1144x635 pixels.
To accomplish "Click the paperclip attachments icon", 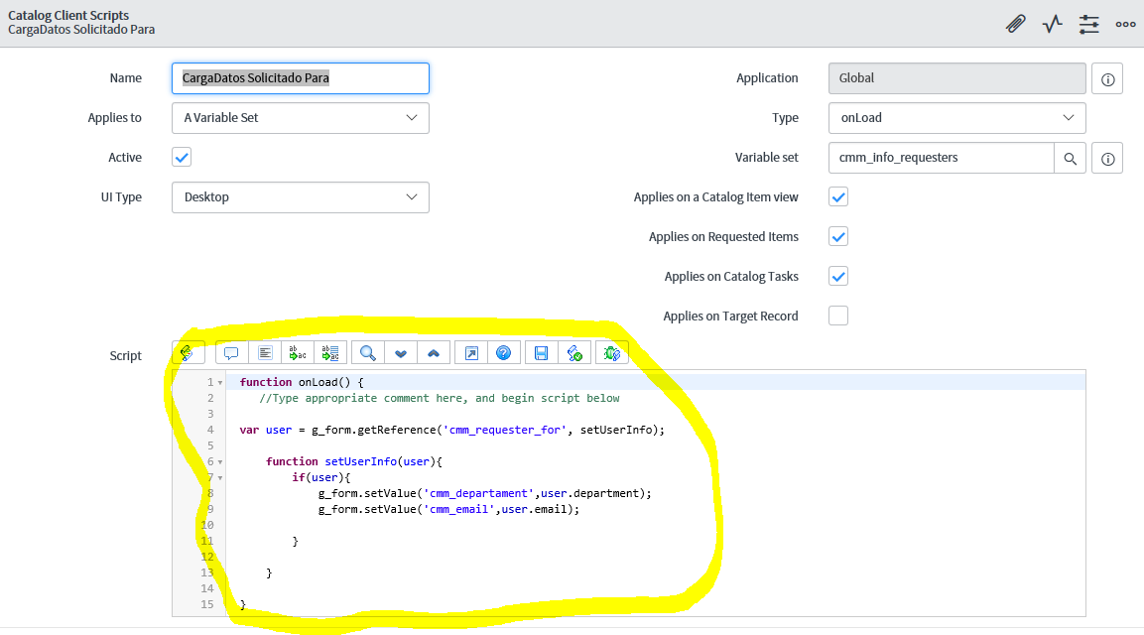I will (1015, 24).
